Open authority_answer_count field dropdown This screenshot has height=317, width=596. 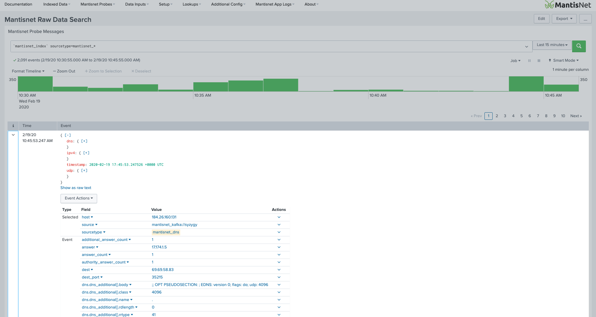pos(105,262)
